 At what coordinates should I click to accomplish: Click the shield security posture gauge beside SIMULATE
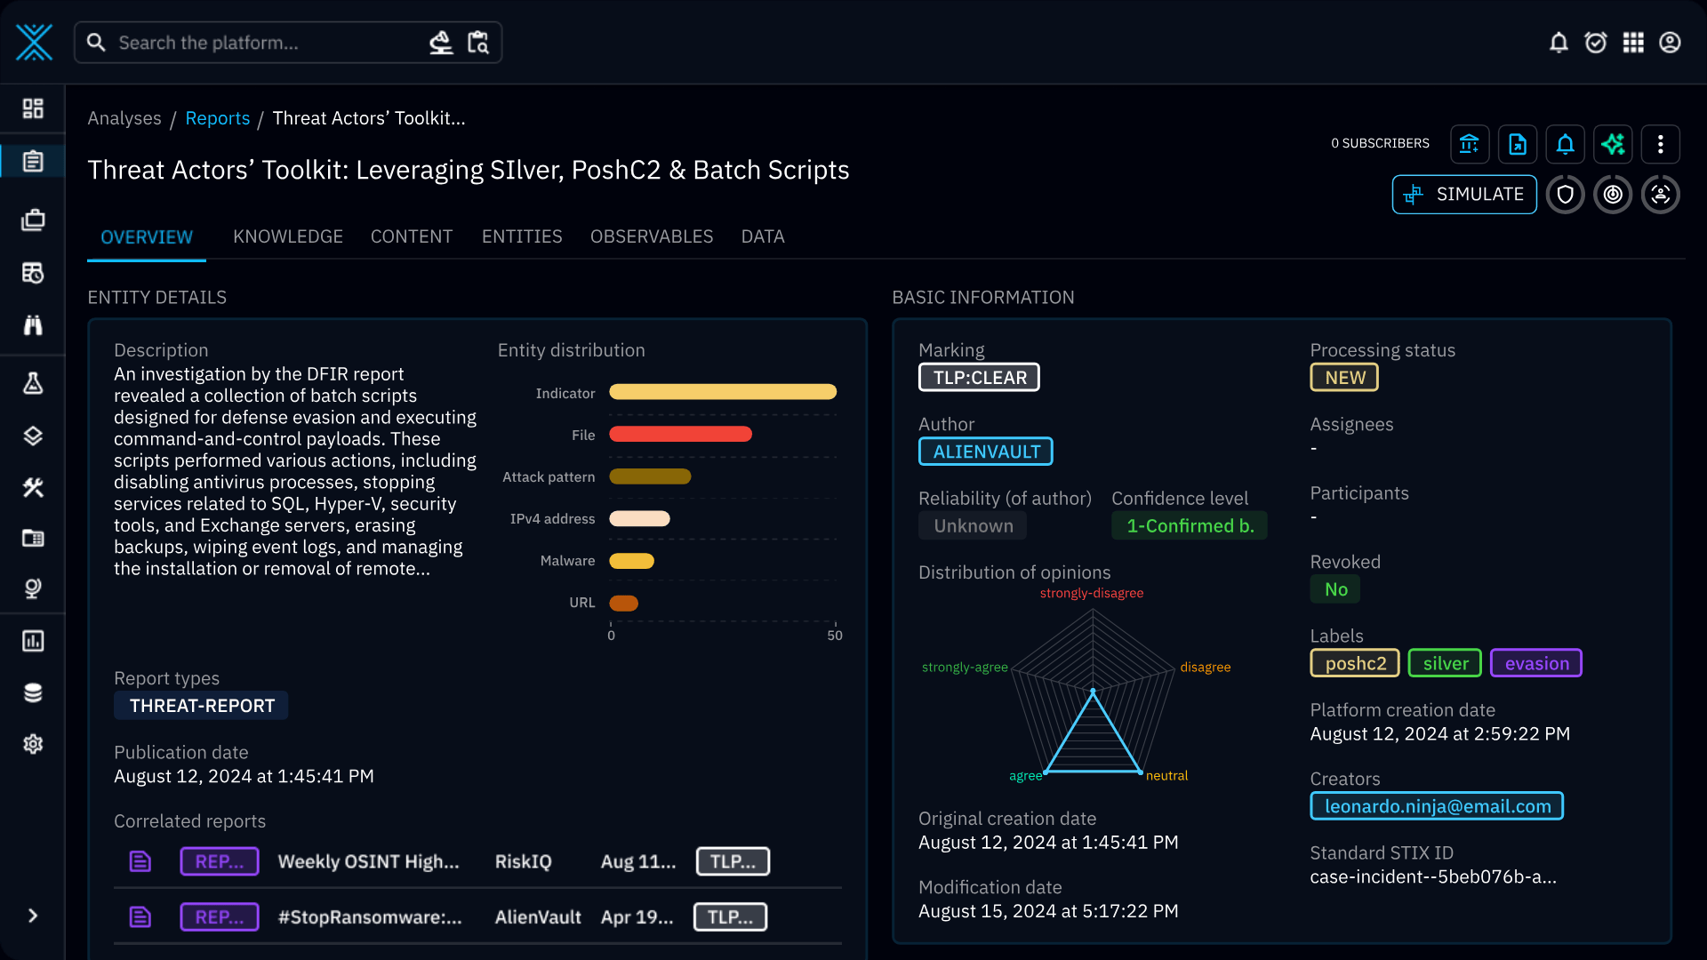click(x=1566, y=194)
